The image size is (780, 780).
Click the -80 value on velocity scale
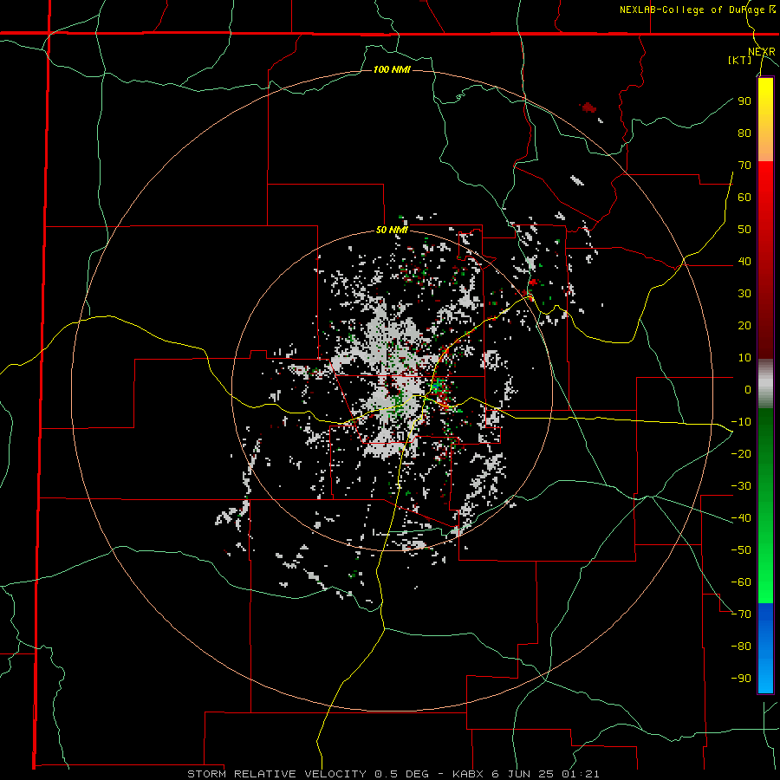pyautogui.click(x=741, y=647)
